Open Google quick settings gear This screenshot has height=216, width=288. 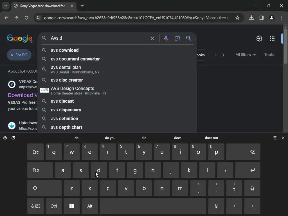(x=259, y=39)
